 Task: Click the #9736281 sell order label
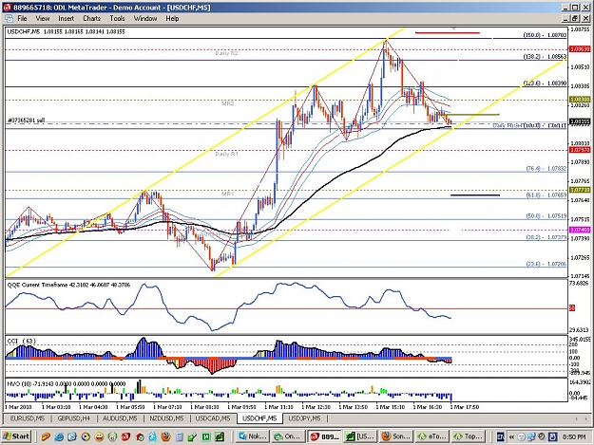tap(27, 121)
